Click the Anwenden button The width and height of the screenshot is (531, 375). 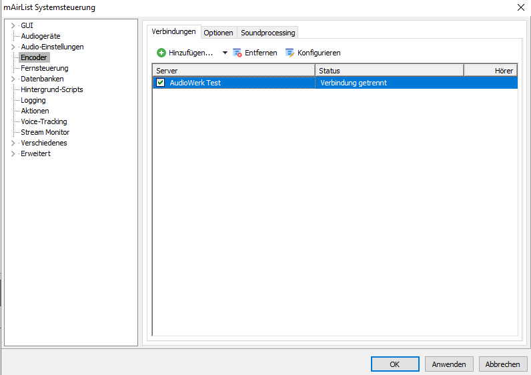click(449, 364)
